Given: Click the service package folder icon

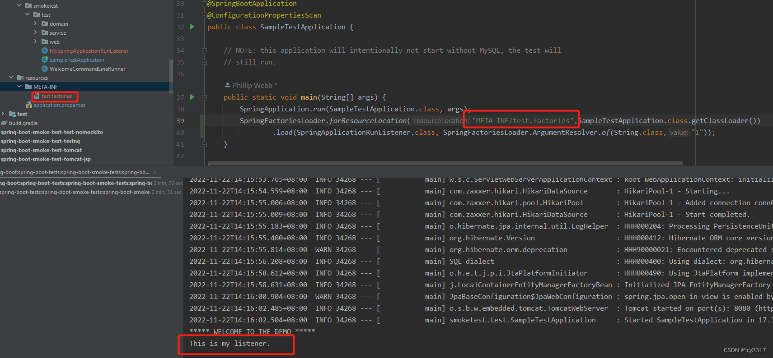Looking at the screenshot, I should tap(45, 32).
